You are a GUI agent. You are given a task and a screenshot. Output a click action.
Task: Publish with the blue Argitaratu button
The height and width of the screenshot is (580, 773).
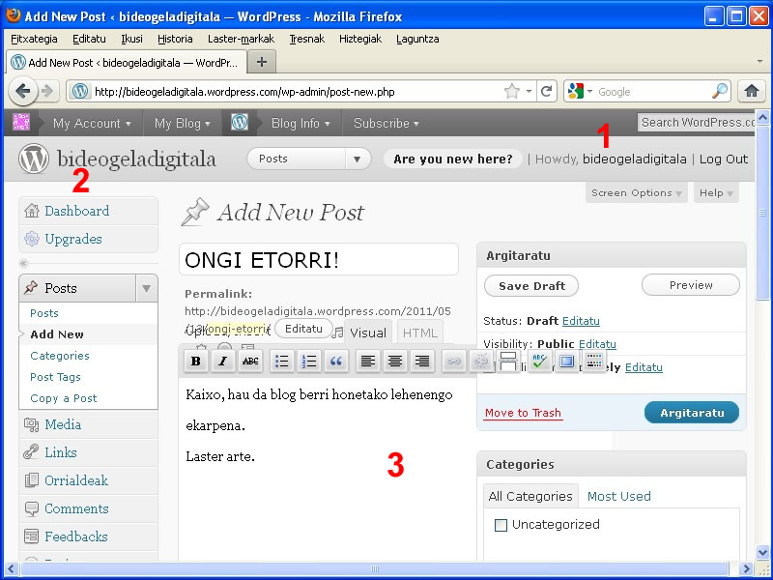(692, 413)
